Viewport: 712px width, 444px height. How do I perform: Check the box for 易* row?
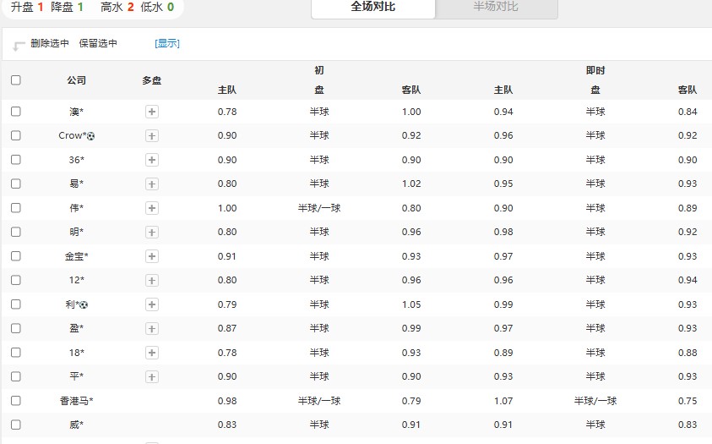(x=16, y=184)
